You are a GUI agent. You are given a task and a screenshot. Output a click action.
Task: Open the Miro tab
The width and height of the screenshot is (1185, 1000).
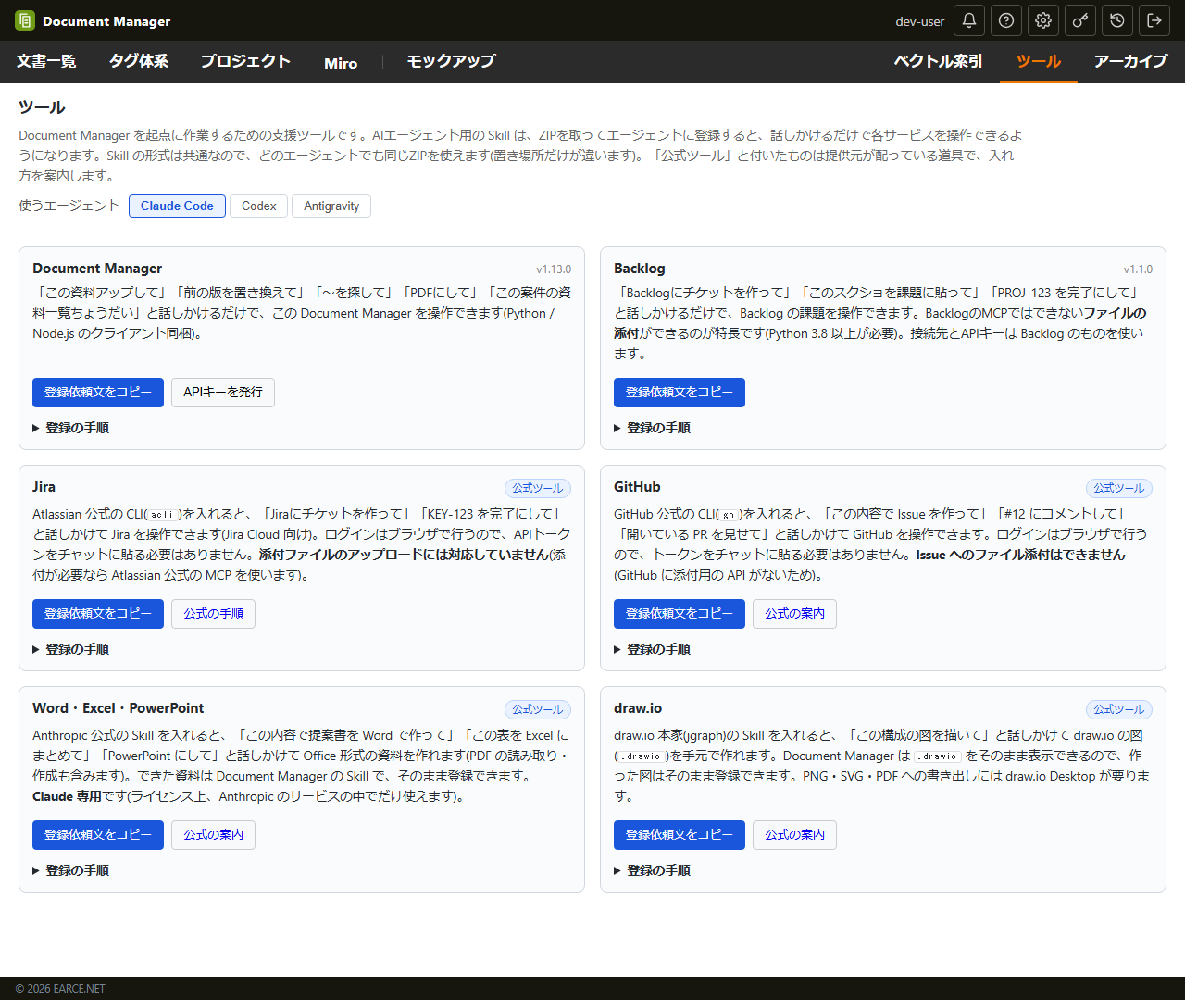click(341, 63)
